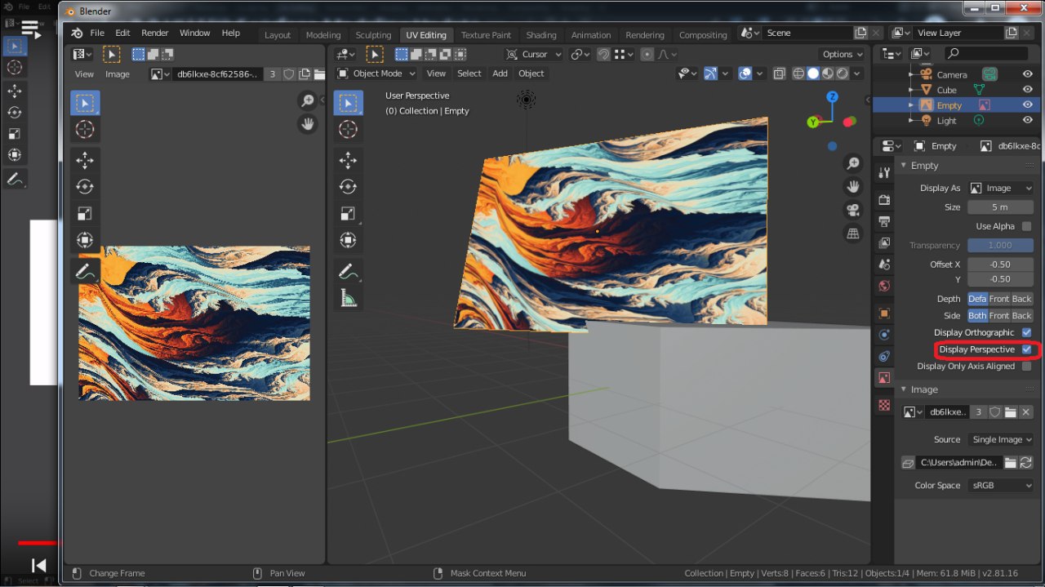The image size is (1045, 587).
Task: Click the Offset X value field
Action: click(1001, 265)
